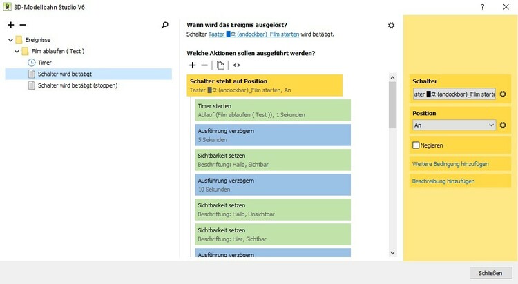
Task: Click the copy actions icon
Action: coord(220,65)
